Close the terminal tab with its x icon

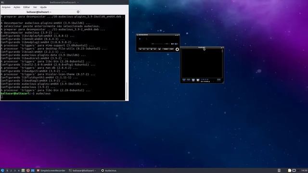coord(78,12)
